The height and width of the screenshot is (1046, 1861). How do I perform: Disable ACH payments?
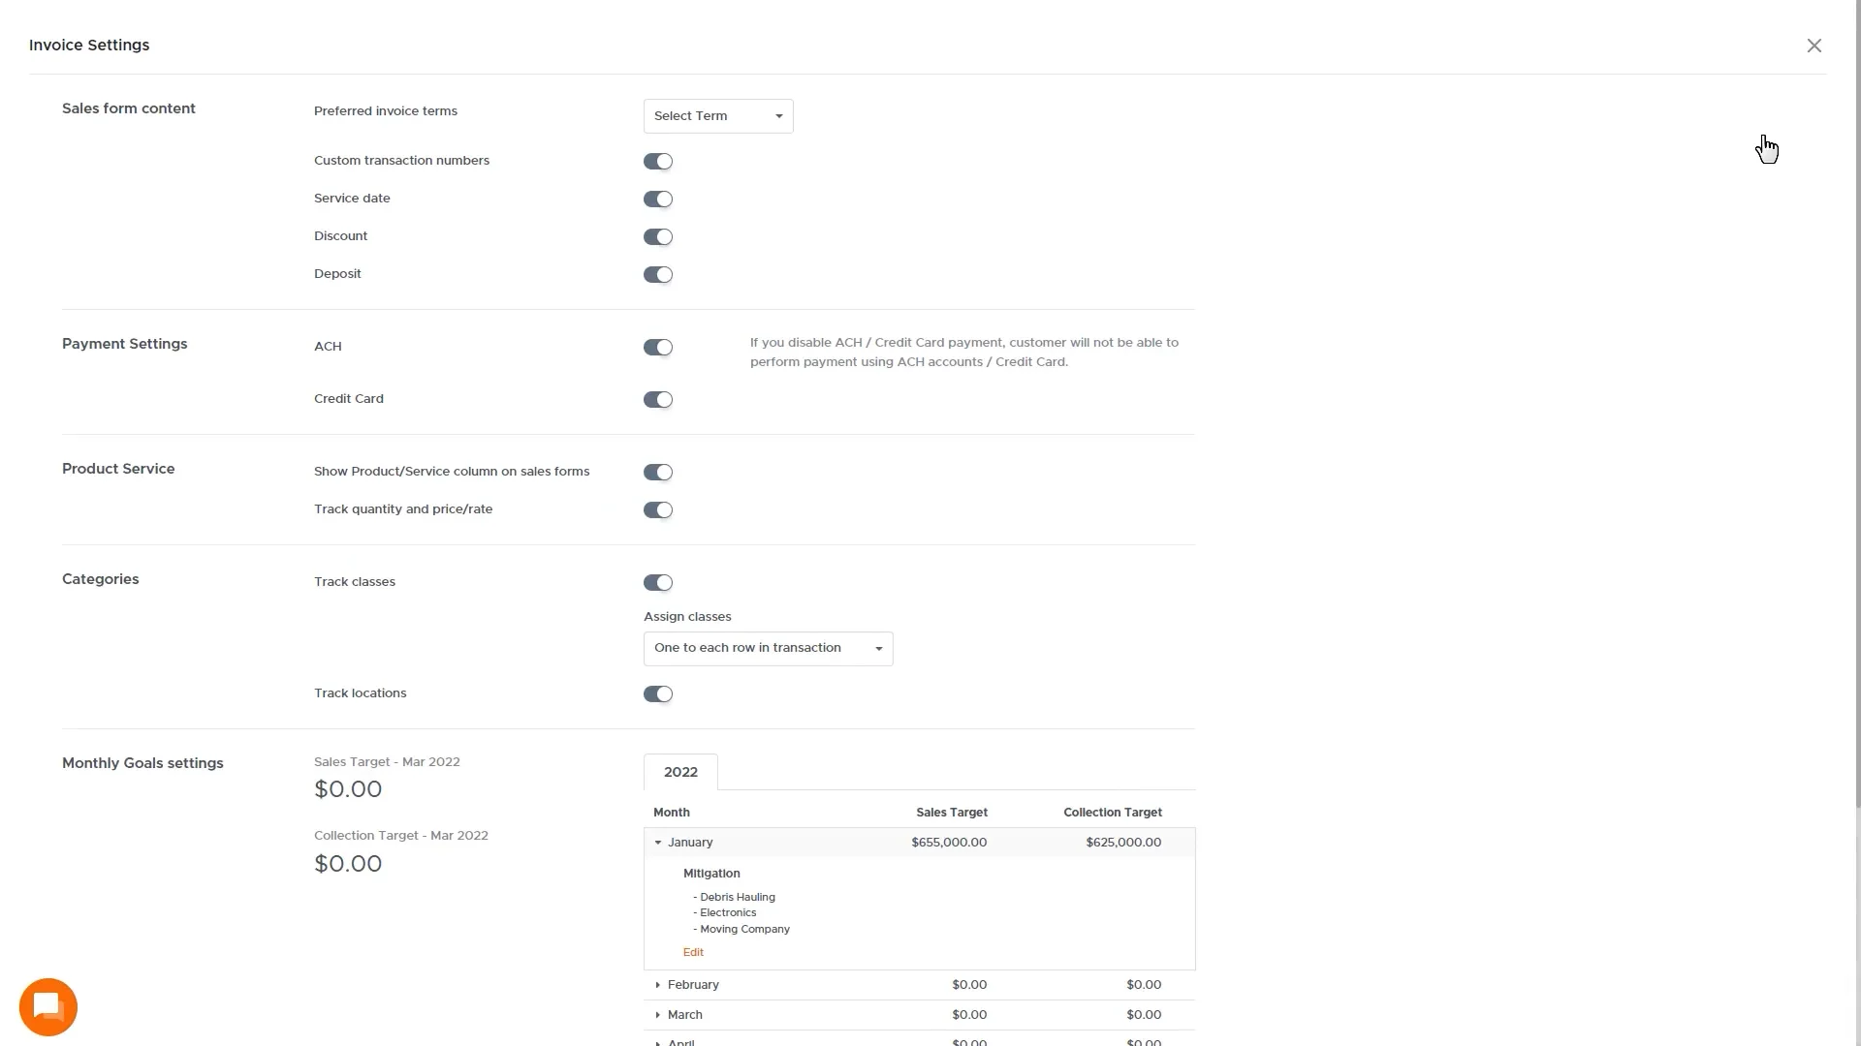tap(657, 347)
